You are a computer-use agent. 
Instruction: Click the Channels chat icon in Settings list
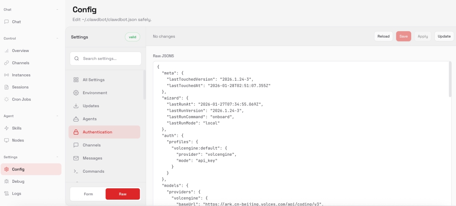coord(76,145)
